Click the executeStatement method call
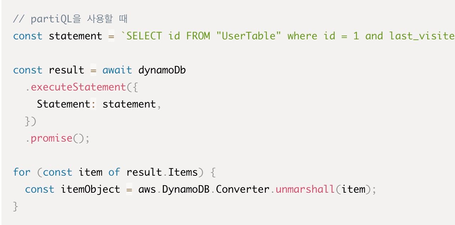The height and width of the screenshot is (225, 455). click(x=79, y=87)
